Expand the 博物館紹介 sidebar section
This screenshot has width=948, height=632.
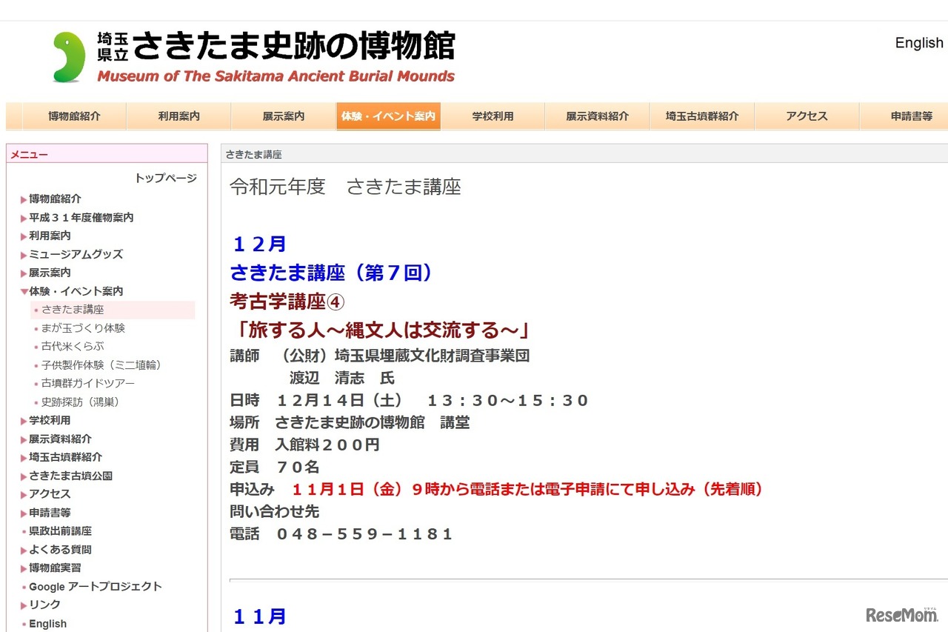[x=54, y=199]
